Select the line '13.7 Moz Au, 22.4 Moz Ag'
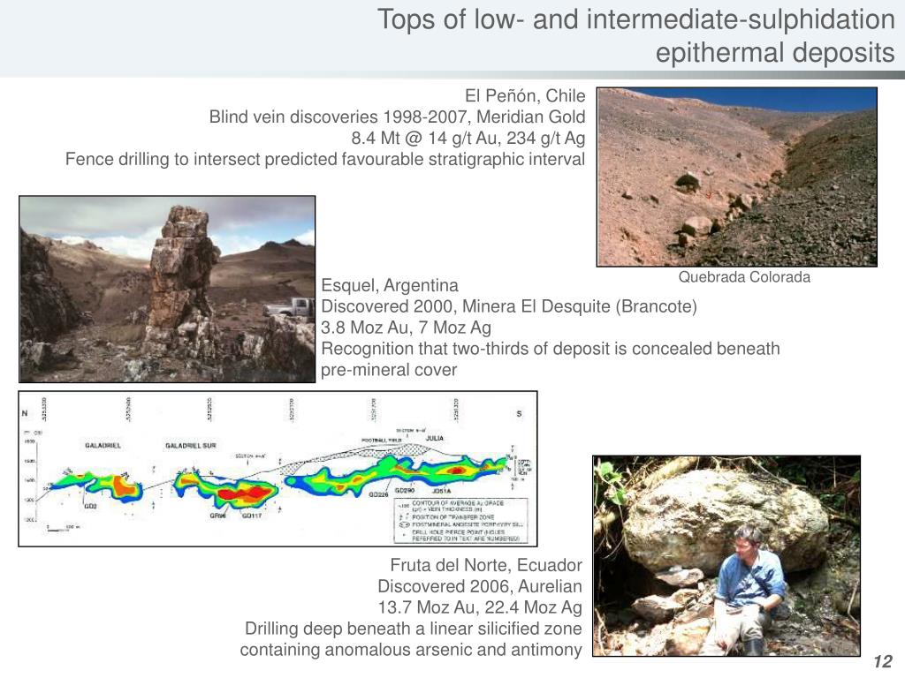 point(480,607)
